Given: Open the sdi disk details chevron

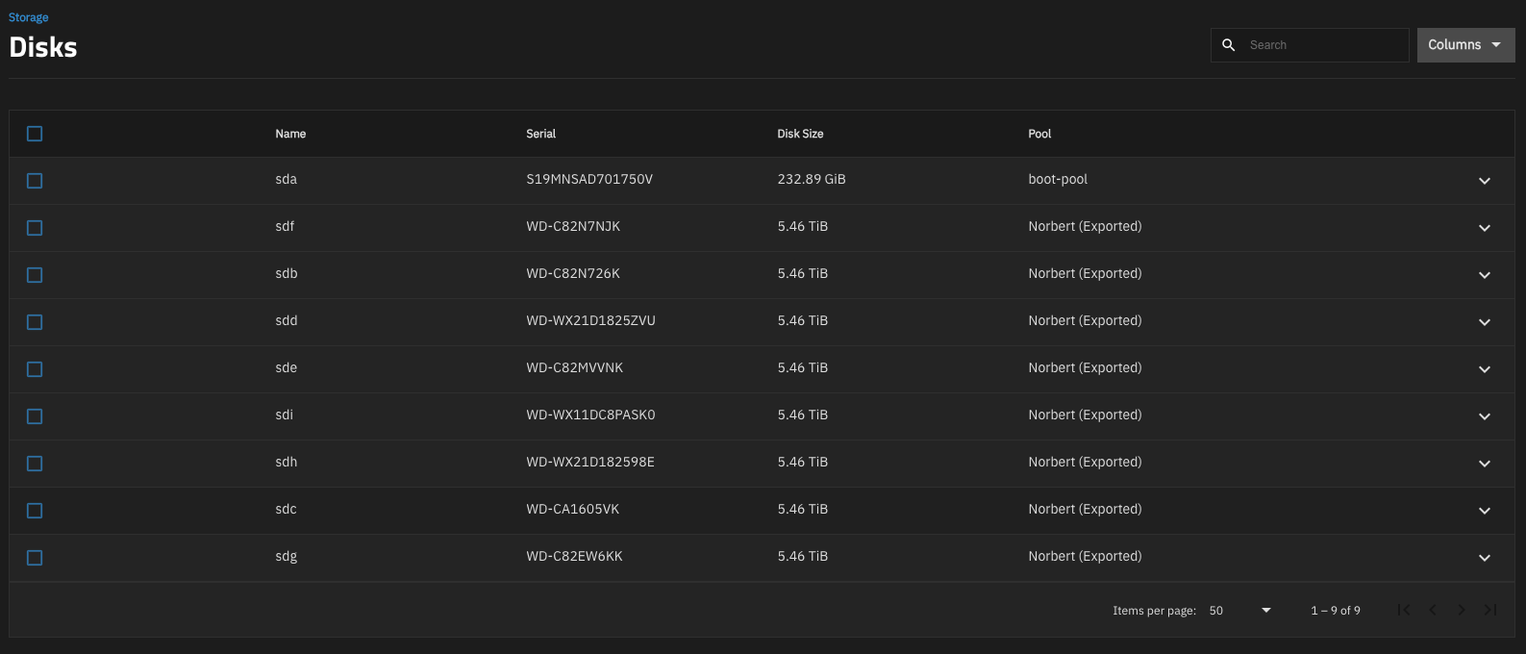Looking at the screenshot, I should click(1485, 416).
